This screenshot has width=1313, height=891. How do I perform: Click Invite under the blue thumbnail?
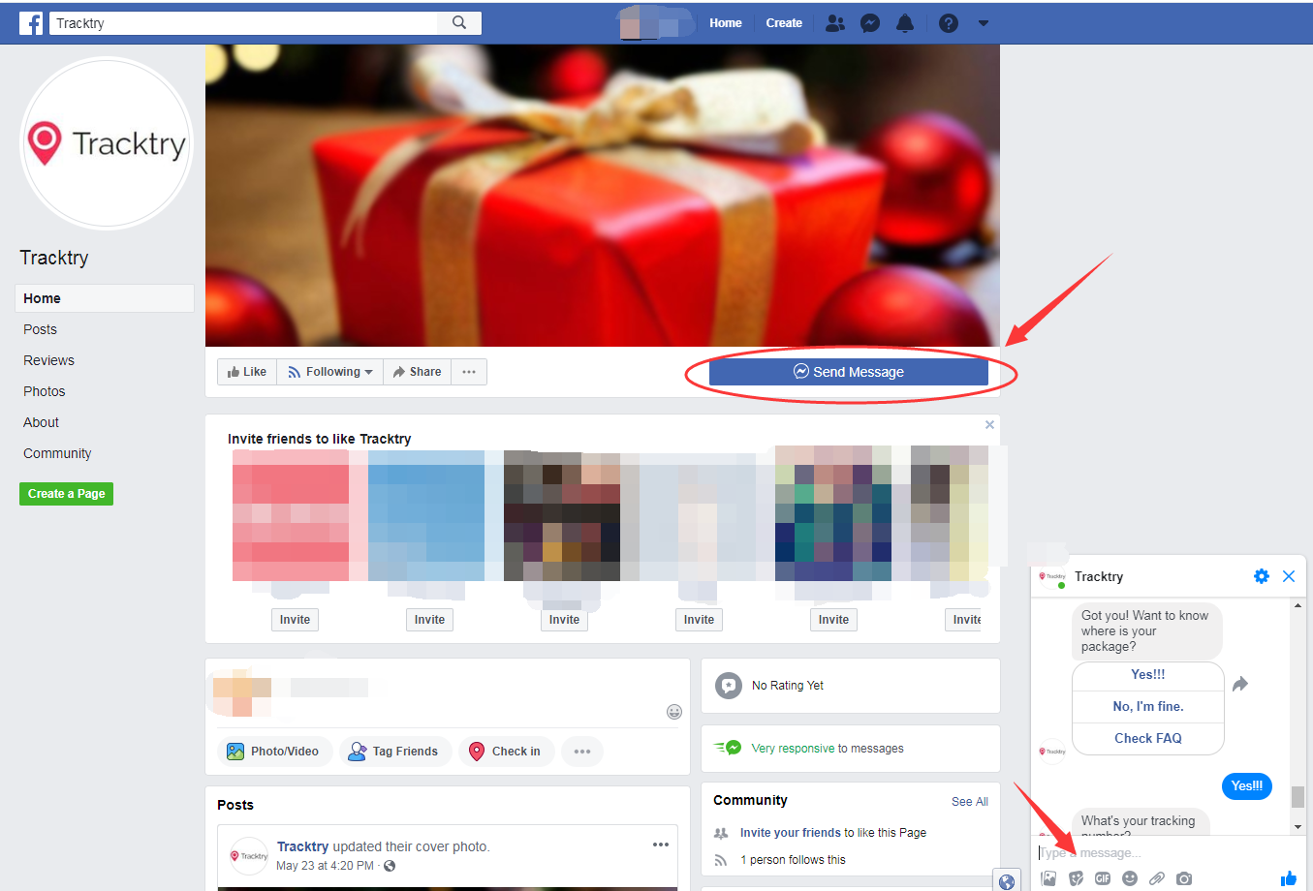(x=429, y=620)
